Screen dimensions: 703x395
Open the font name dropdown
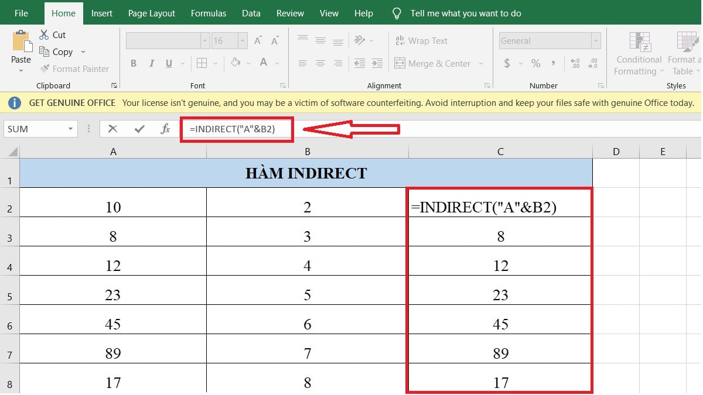(205, 41)
